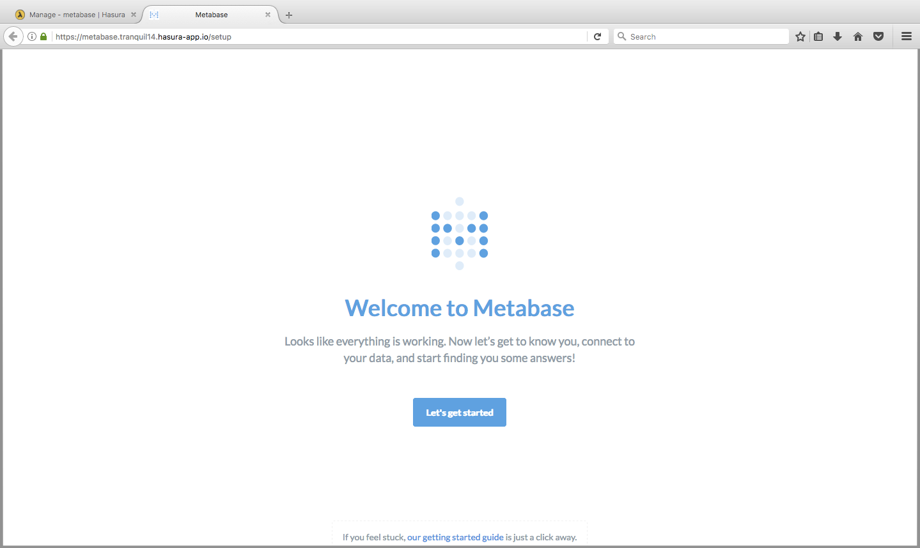The height and width of the screenshot is (548, 920).
Task: Save page to Pocket icon
Action: [x=878, y=36]
